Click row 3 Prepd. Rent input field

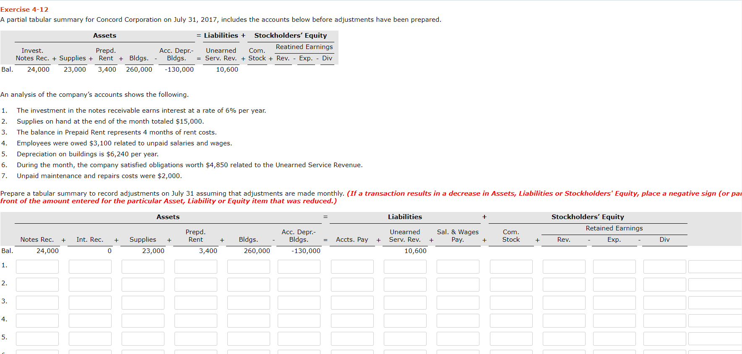(196, 302)
